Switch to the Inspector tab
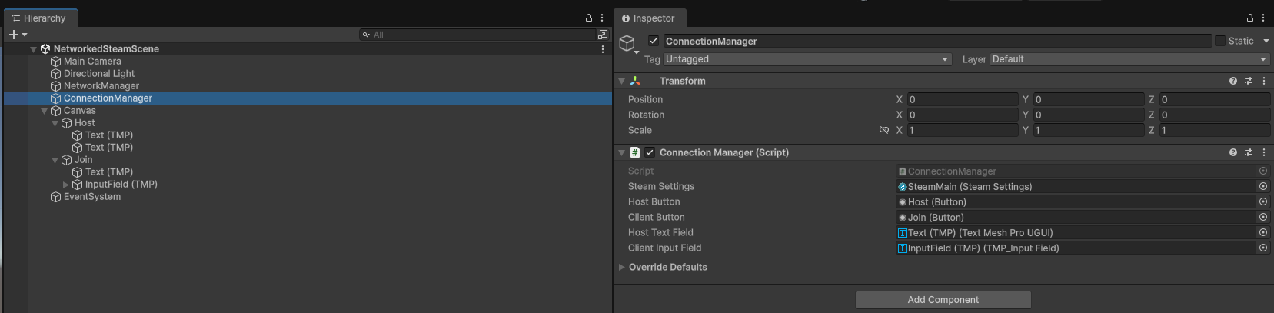This screenshot has width=1274, height=313. pyautogui.click(x=648, y=18)
